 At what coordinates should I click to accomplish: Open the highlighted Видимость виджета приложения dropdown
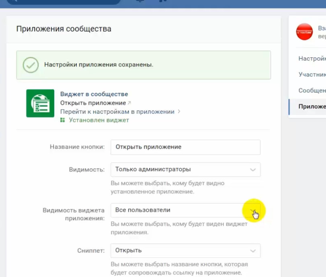point(254,210)
